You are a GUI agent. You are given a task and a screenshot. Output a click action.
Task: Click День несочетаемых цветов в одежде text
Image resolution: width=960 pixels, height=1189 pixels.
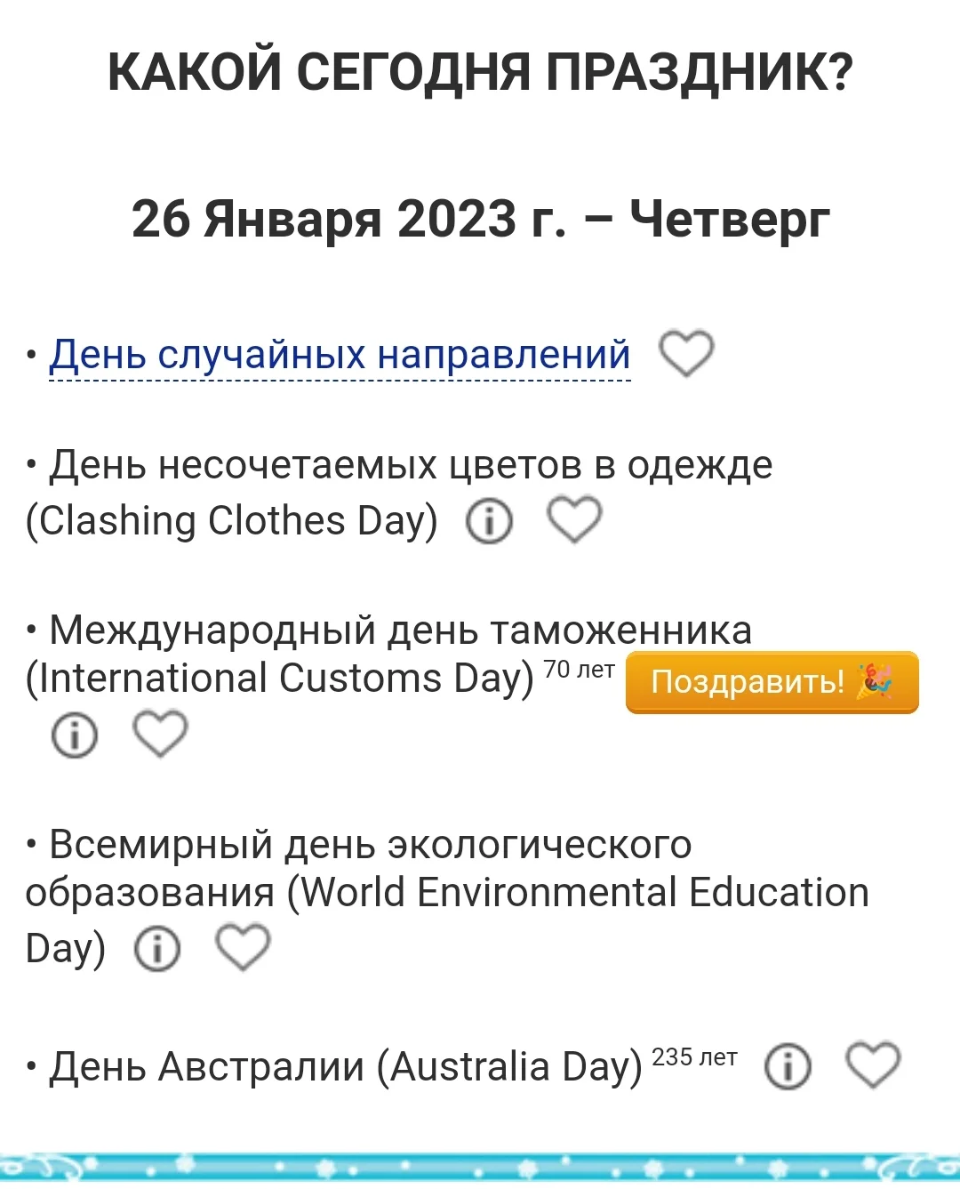(411, 465)
